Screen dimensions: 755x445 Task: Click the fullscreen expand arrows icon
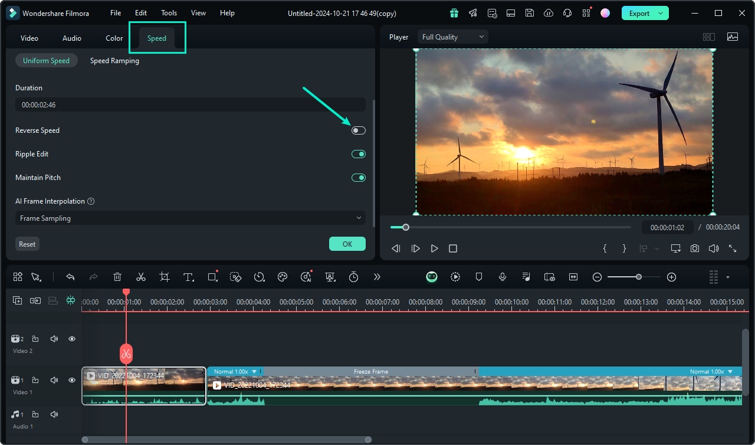tap(733, 248)
